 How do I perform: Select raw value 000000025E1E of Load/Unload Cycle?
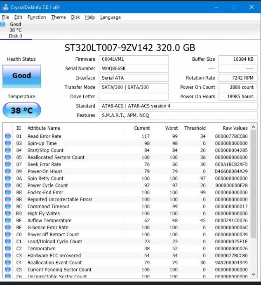tap(231, 242)
